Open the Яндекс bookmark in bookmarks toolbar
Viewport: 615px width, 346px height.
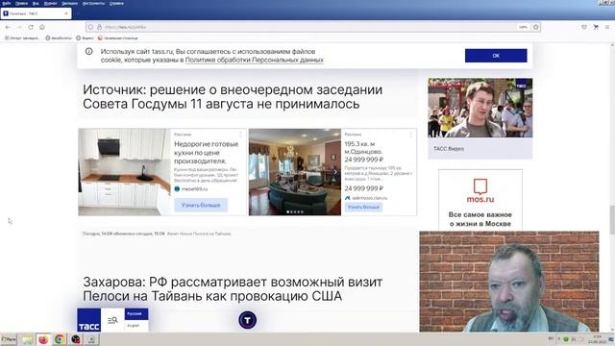point(85,38)
